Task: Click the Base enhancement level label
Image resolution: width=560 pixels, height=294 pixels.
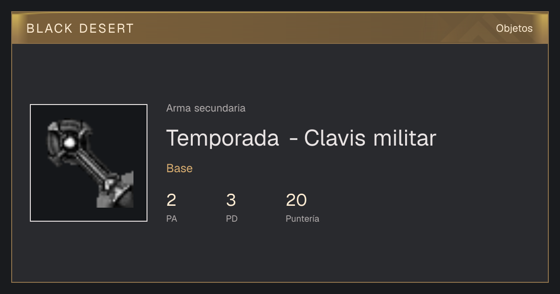Action: pyautogui.click(x=180, y=168)
